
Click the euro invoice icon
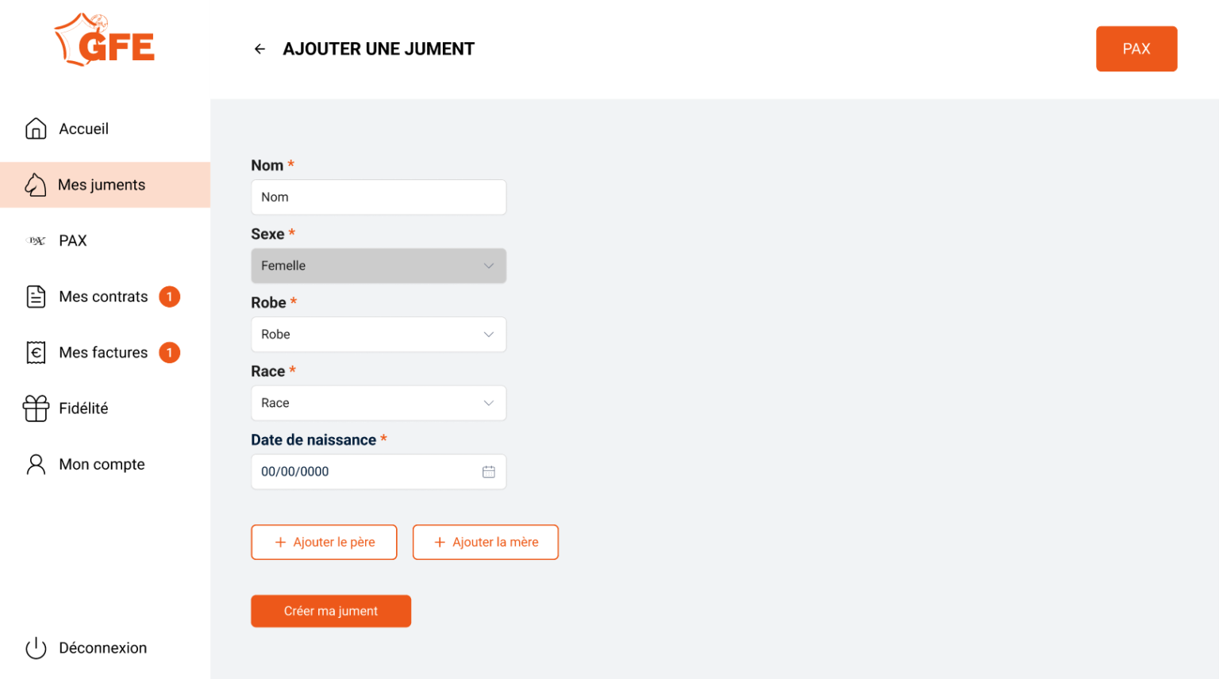36,352
